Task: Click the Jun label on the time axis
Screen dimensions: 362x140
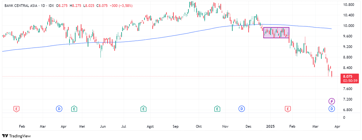Action: pos(103,126)
